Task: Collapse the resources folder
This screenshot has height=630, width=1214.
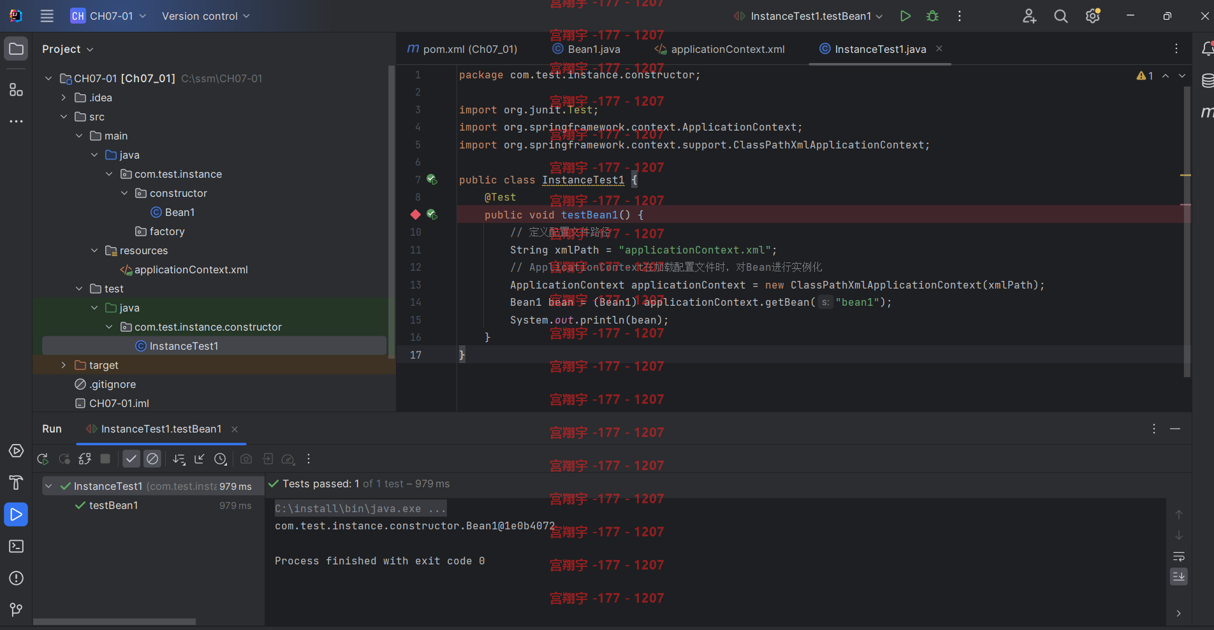Action: point(94,250)
